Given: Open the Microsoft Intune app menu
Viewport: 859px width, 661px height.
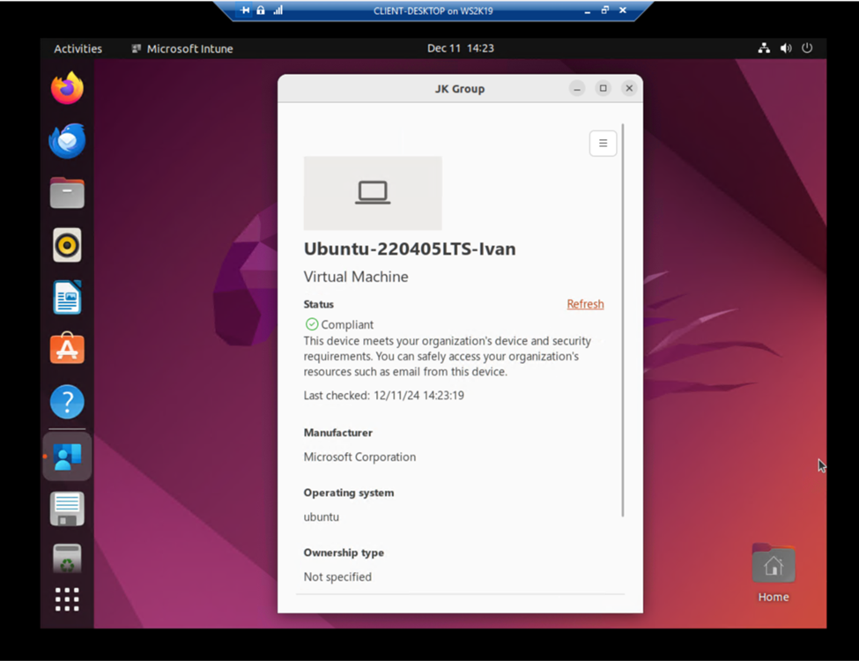Looking at the screenshot, I should 182,48.
